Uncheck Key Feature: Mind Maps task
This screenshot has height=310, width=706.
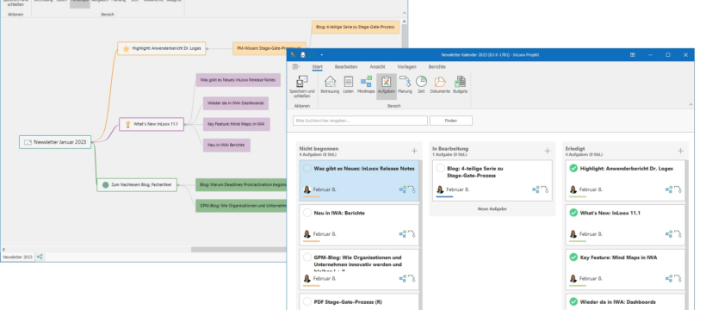[573, 257]
